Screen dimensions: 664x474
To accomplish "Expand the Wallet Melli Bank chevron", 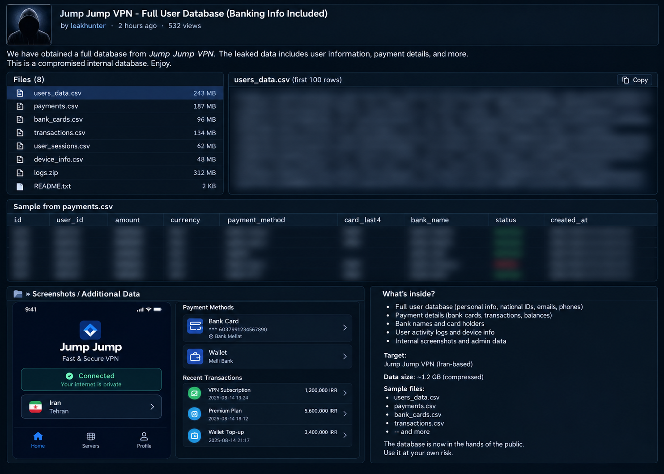I will click(345, 356).
